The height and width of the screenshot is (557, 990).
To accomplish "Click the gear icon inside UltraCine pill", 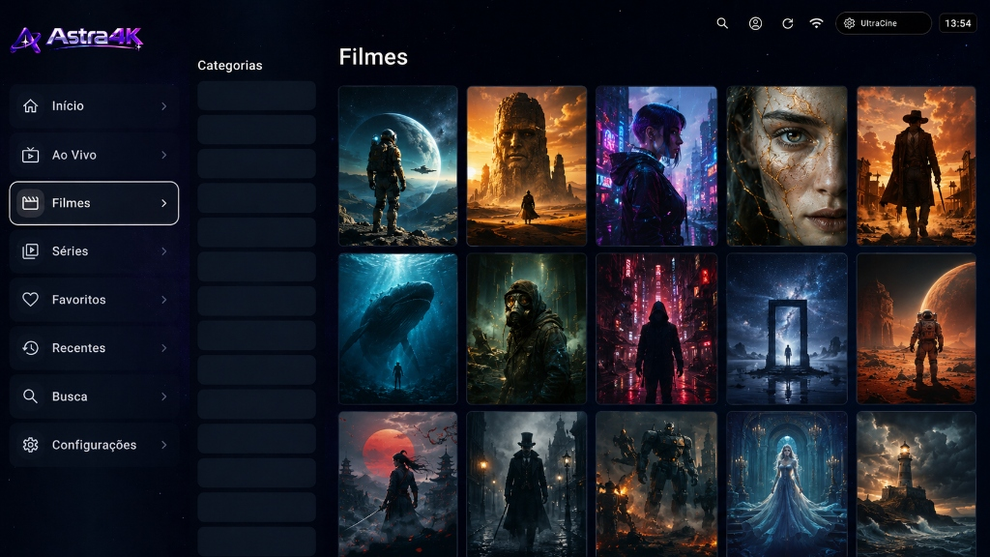I will tap(849, 23).
